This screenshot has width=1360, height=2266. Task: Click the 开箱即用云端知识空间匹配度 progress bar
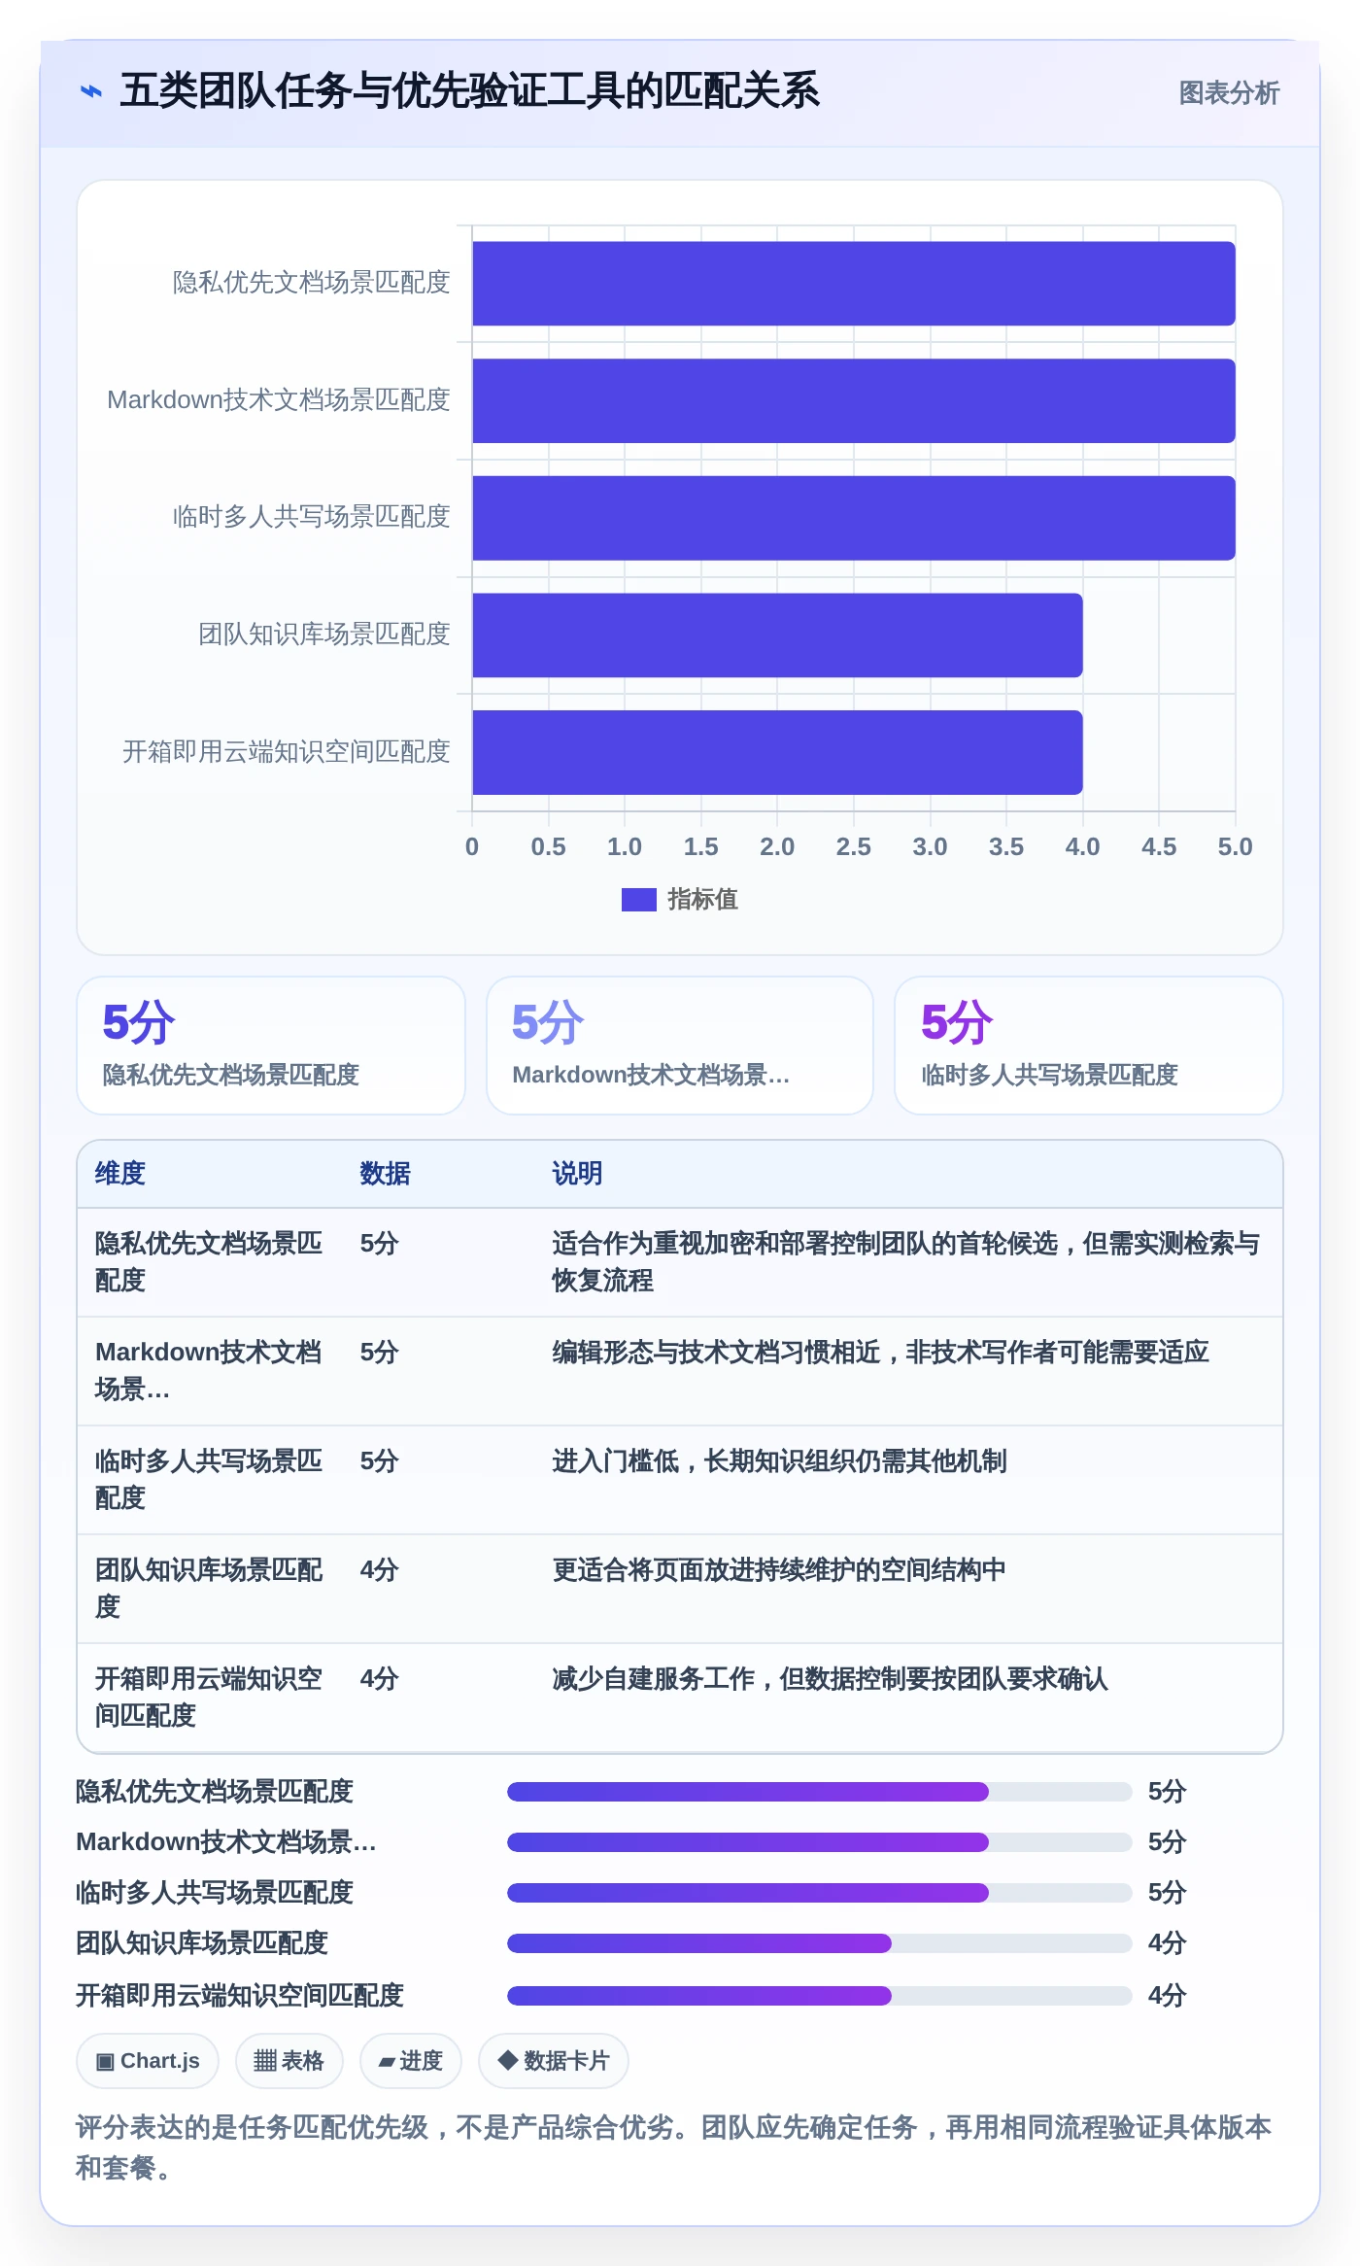[x=819, y=1996]
